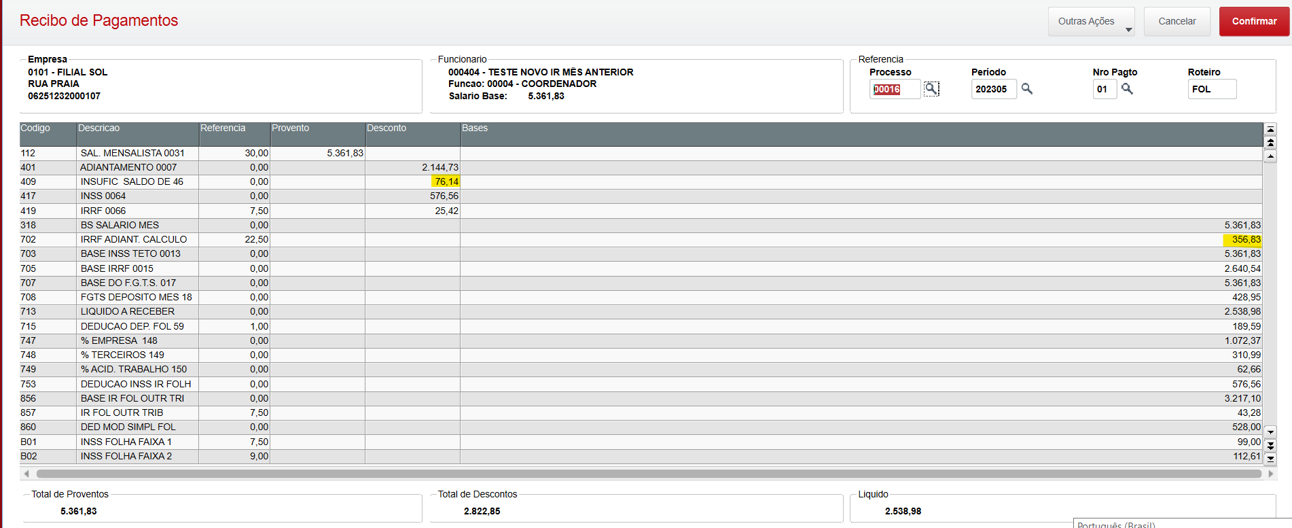The height and width of the screenshot is (528, 1292).
Task: Click the Descricao column header
Action: tap(137, 134)
